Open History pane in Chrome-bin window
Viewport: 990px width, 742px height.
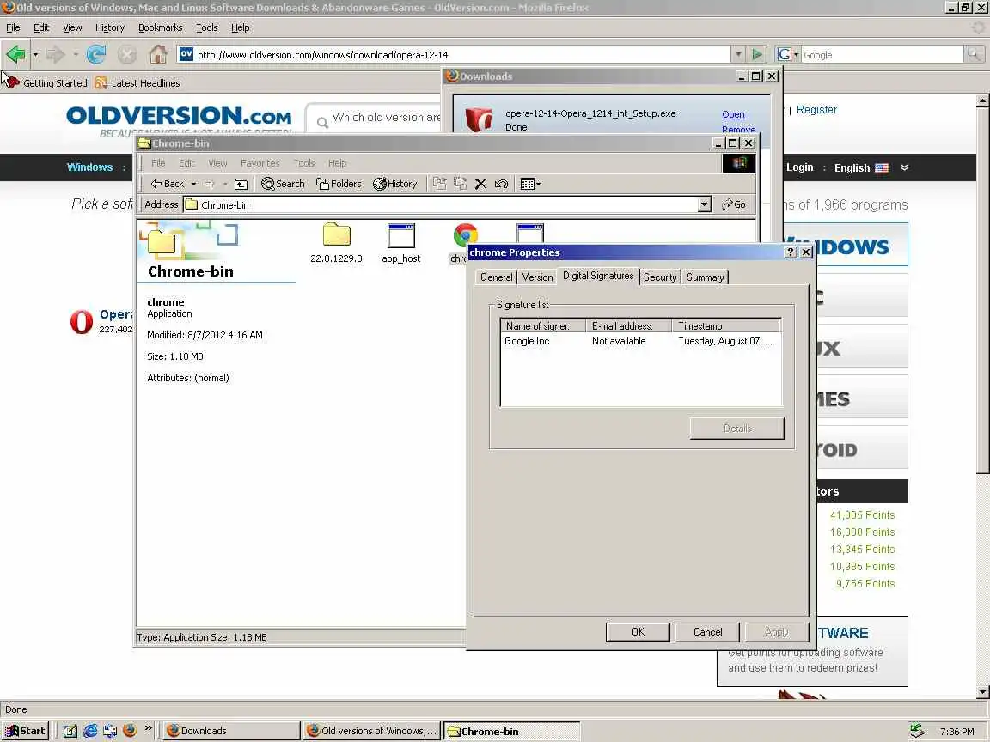pos(395,184)
